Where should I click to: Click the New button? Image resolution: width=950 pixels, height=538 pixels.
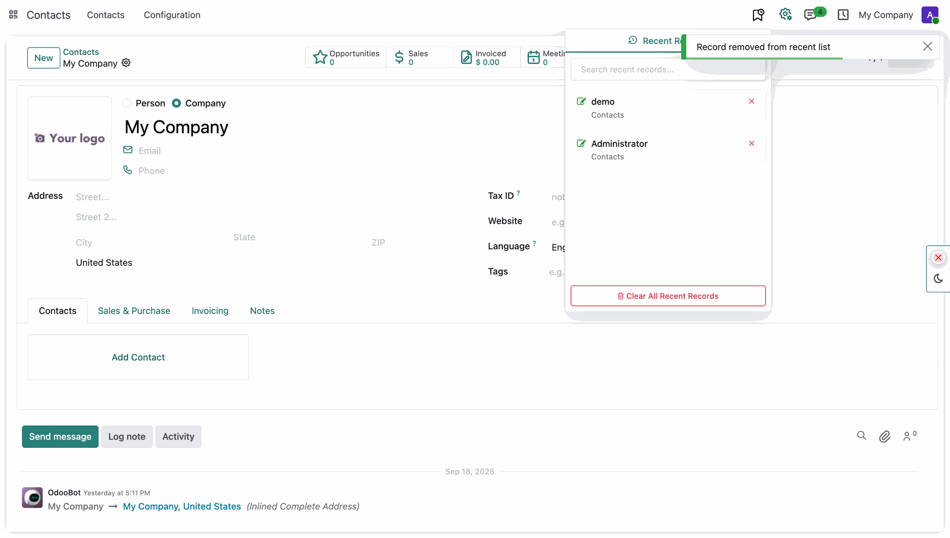point(44,58)
